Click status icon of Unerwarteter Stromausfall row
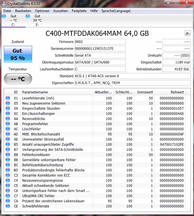This screenshot has width=194, height=216. coord(8,139)
